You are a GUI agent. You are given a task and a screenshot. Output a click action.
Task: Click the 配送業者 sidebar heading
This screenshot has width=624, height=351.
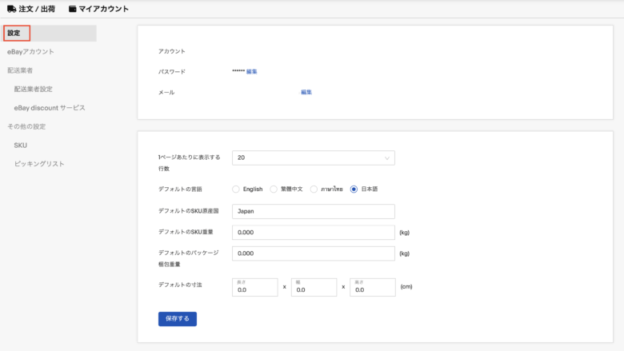coord(20,70)
